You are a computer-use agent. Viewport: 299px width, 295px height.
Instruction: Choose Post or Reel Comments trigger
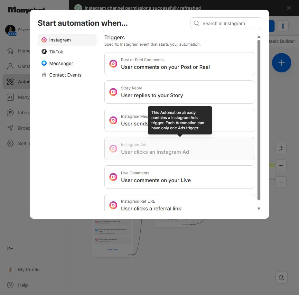point(180,64)
